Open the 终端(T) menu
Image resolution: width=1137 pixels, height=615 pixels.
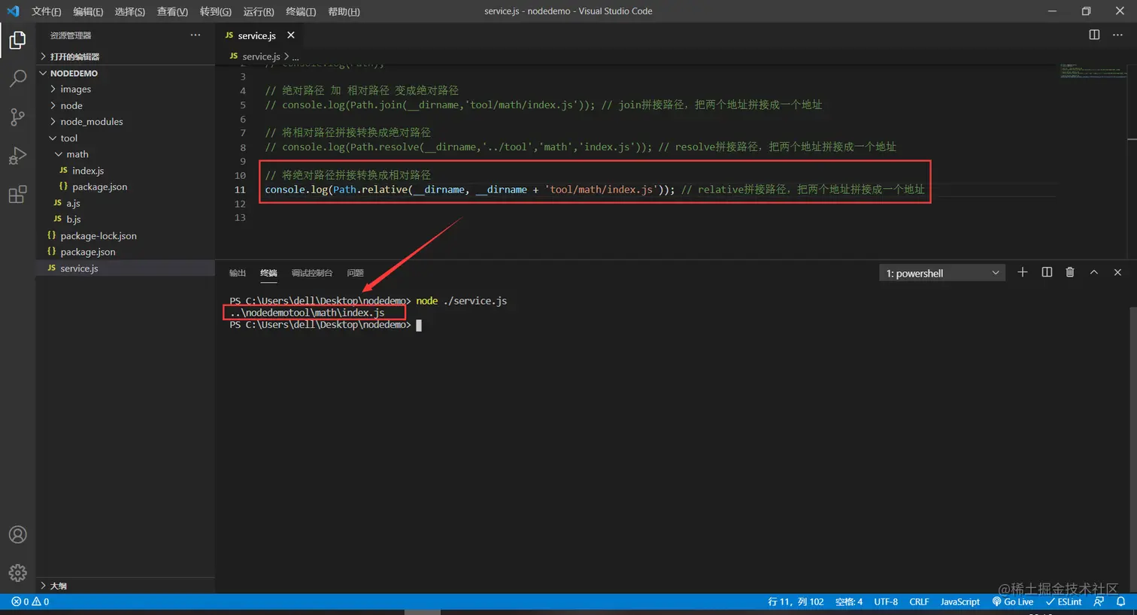pyautogui.click(x=301, y=11)
